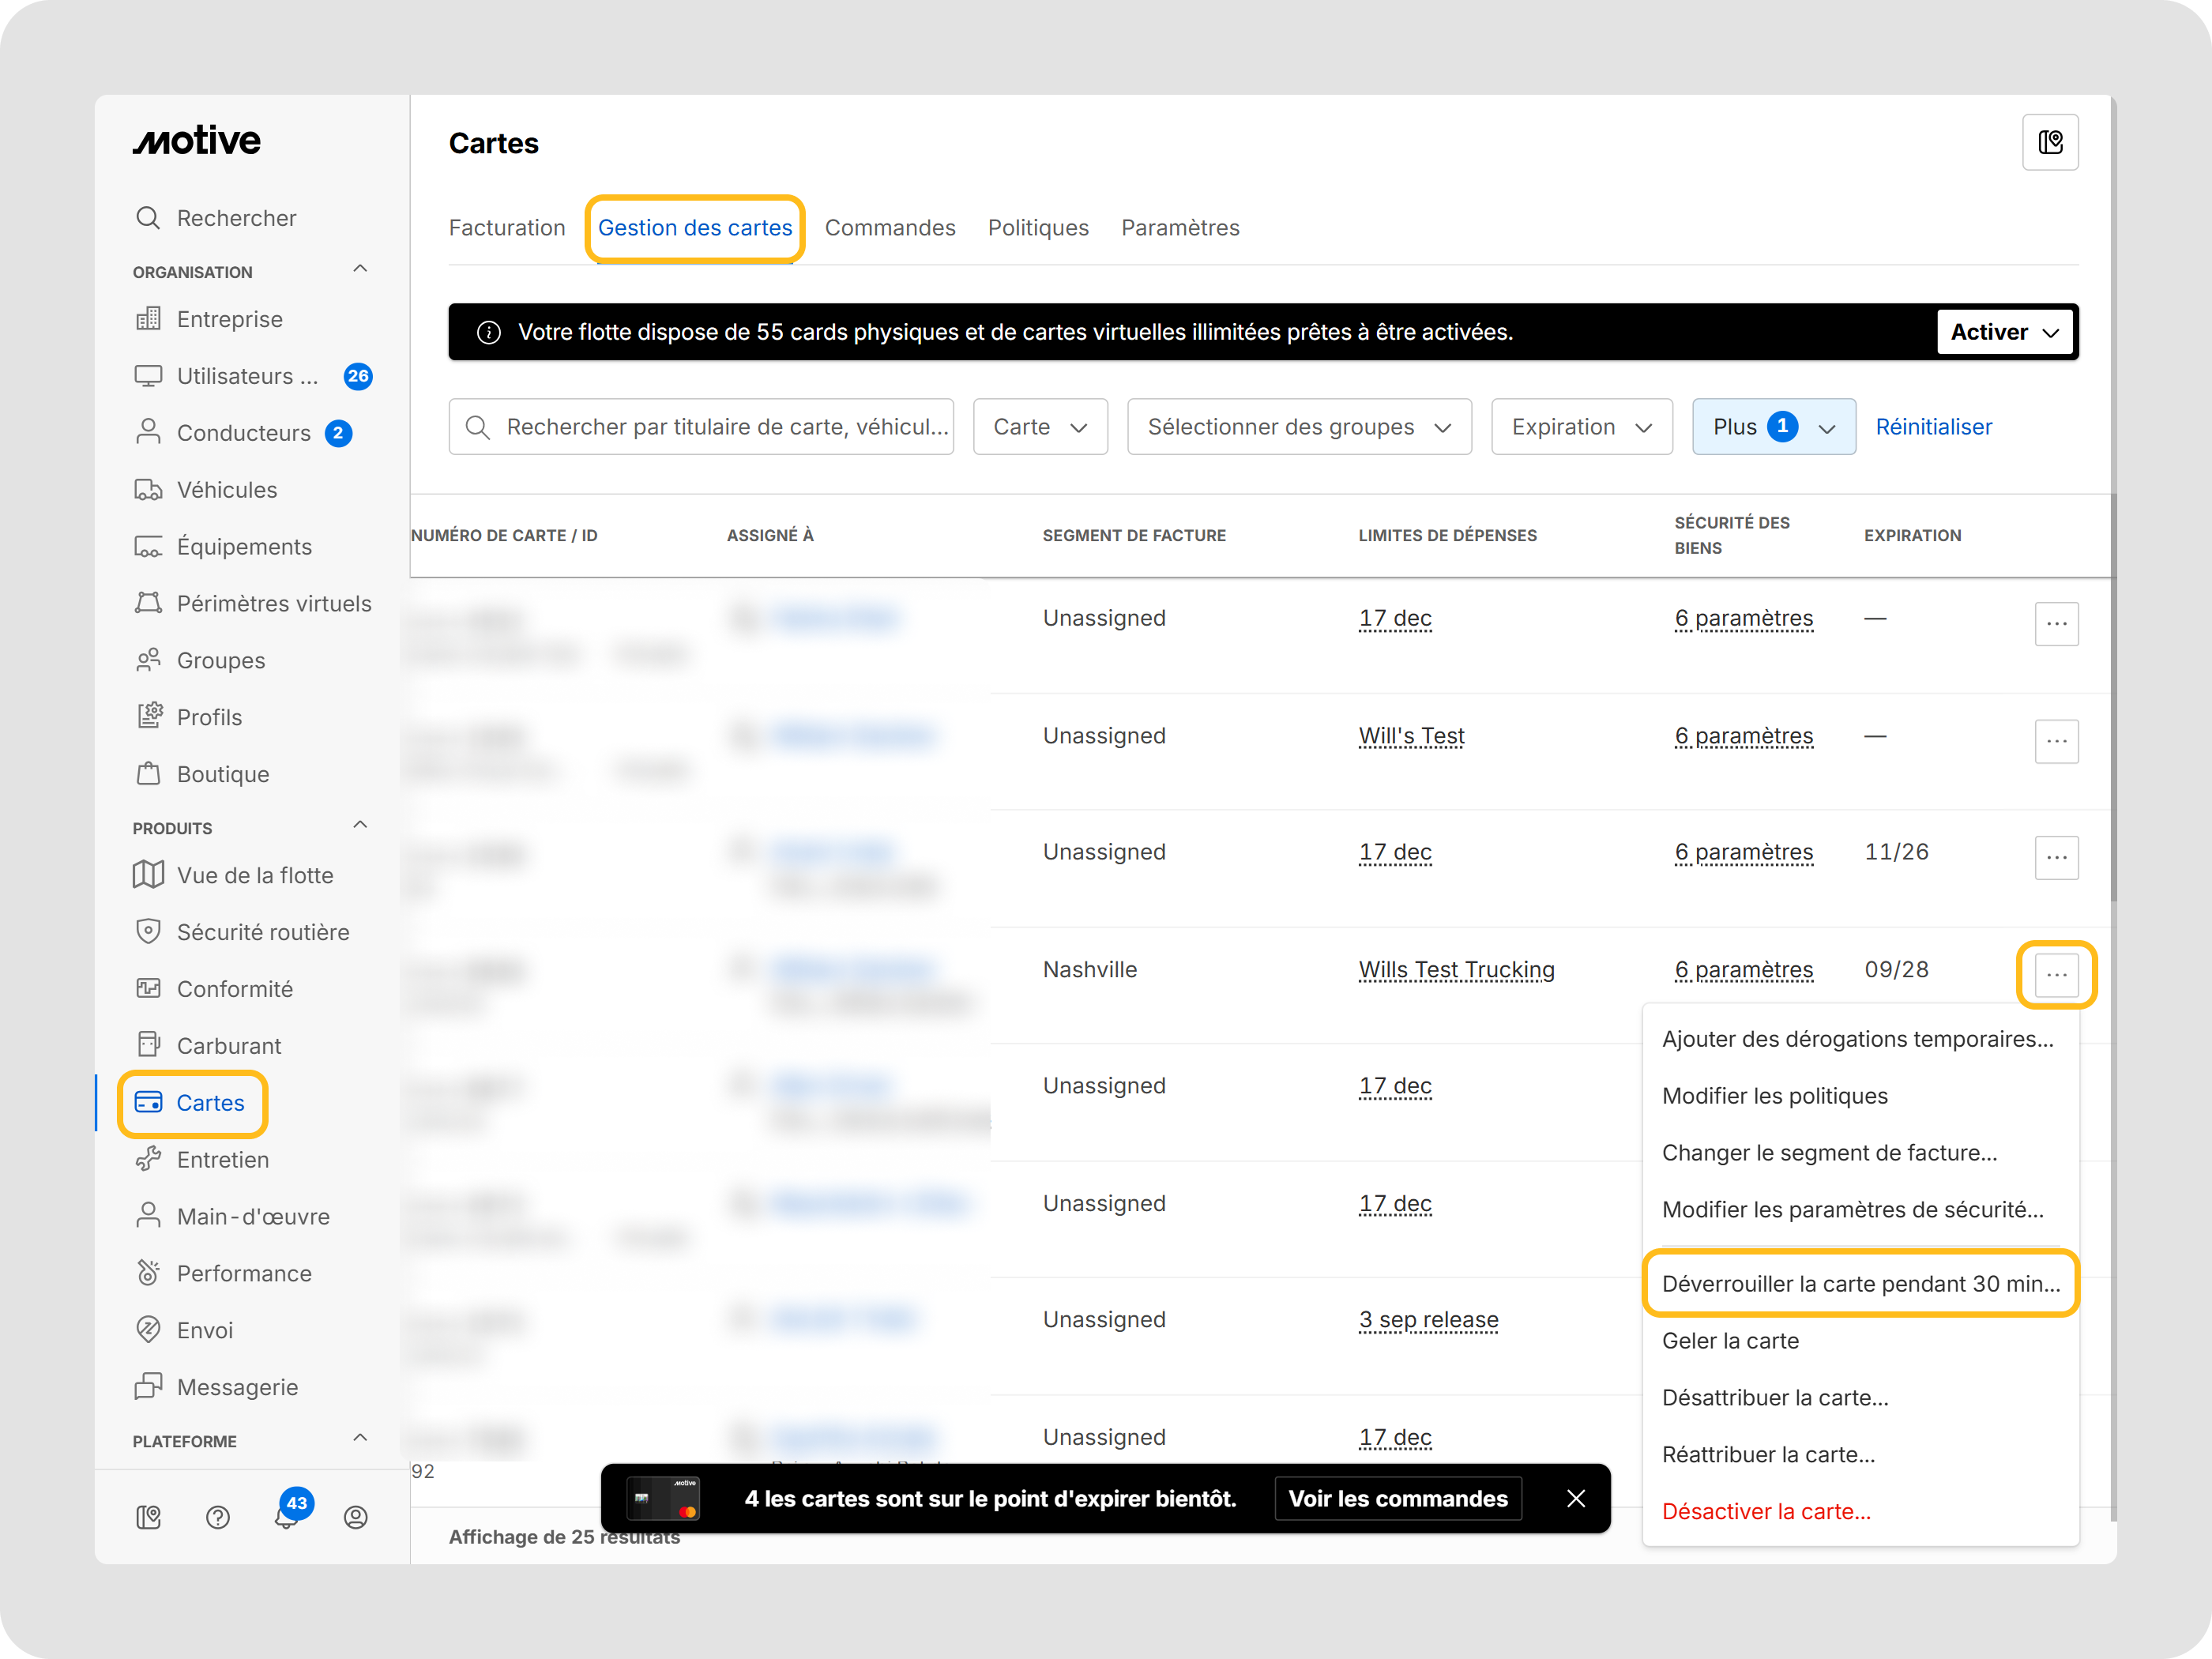Click the page vertical scrollbar

[2113, 700]
